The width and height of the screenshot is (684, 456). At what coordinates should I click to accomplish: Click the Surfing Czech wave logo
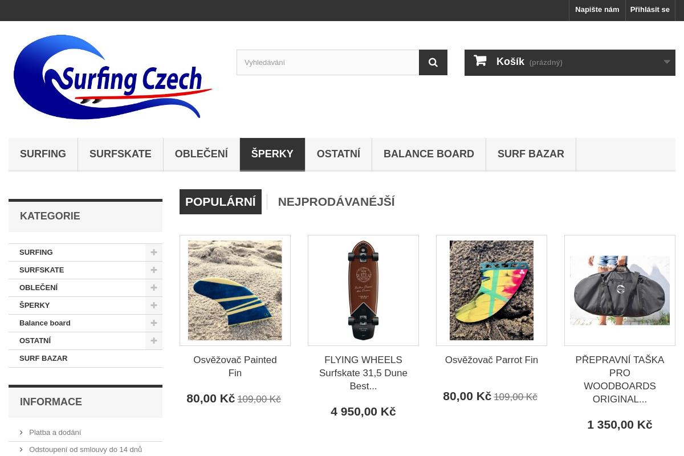point(112,77)
